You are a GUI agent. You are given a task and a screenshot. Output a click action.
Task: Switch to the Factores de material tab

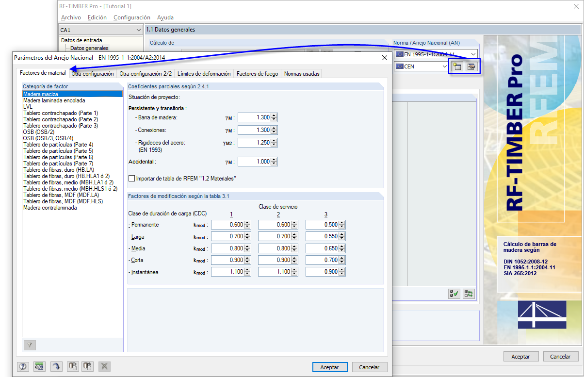[x=43, y=73]
